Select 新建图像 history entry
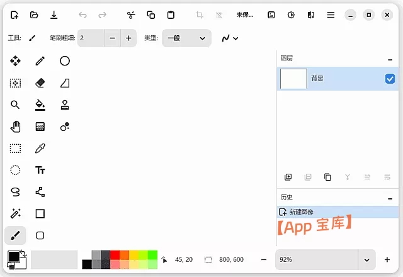 [x=301, y=212]
